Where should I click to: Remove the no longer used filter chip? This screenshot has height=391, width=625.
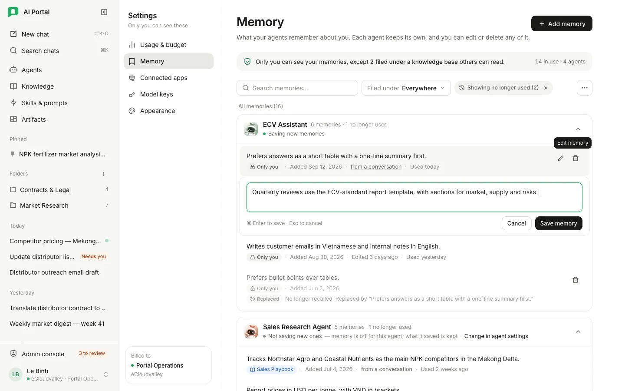point(546,88)
